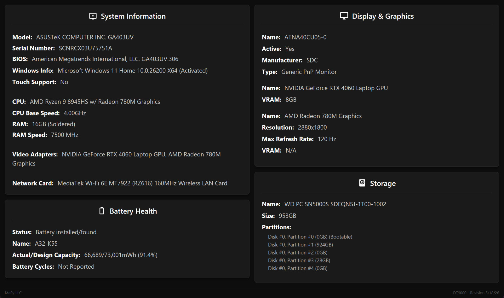
Task: Click Battery Cycles Not Reported
Action: click(76, 267)
